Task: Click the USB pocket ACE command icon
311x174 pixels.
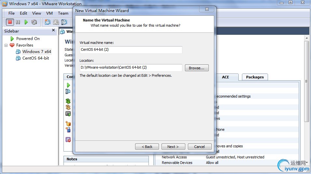Action: click(68, 130)
